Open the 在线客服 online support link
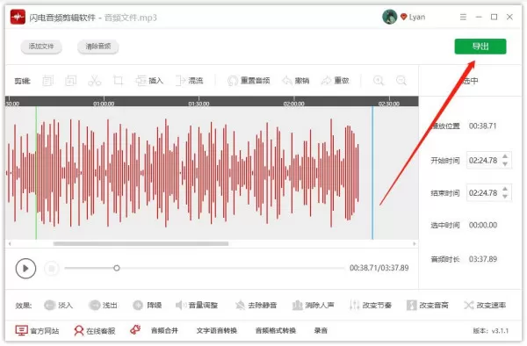The width and height of the screenshot is (527, 346). coord(95,330)
